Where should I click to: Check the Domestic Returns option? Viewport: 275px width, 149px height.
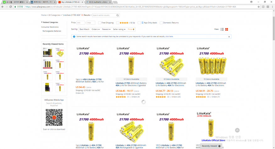(161, 23)
